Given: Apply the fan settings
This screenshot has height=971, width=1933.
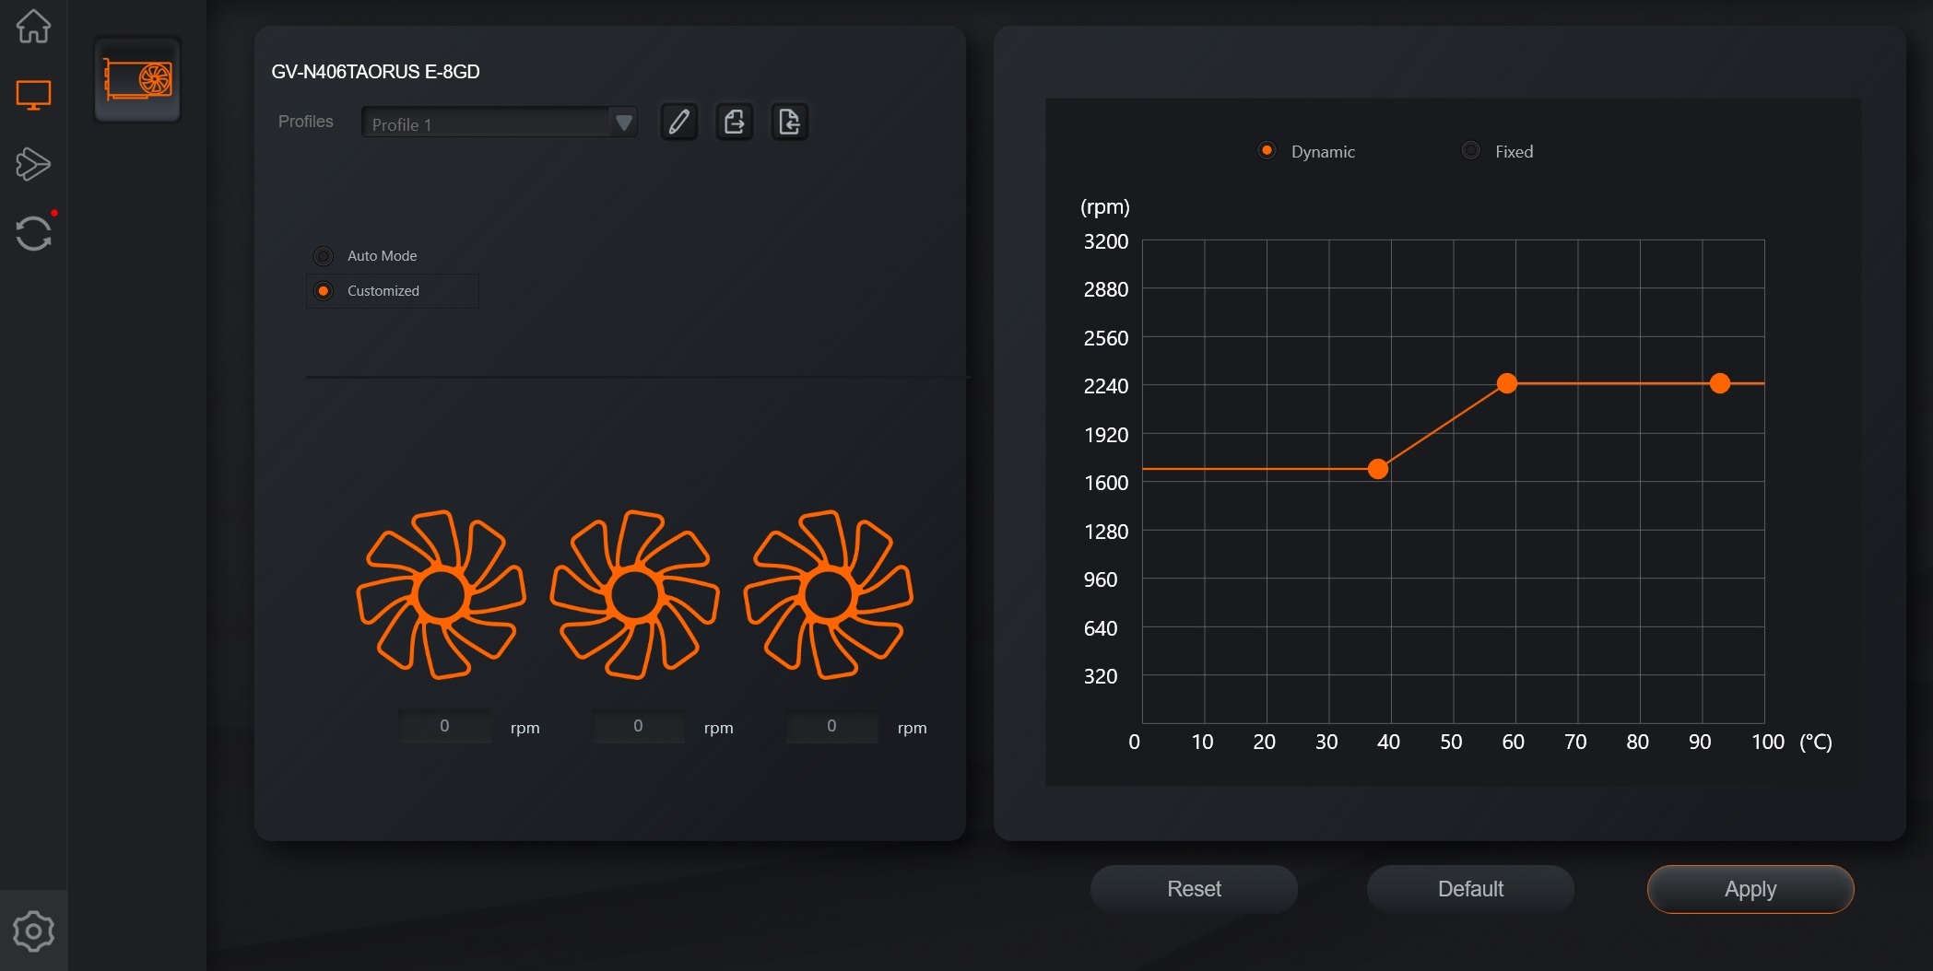Looking at the screenshot, I should (1750, 889).
